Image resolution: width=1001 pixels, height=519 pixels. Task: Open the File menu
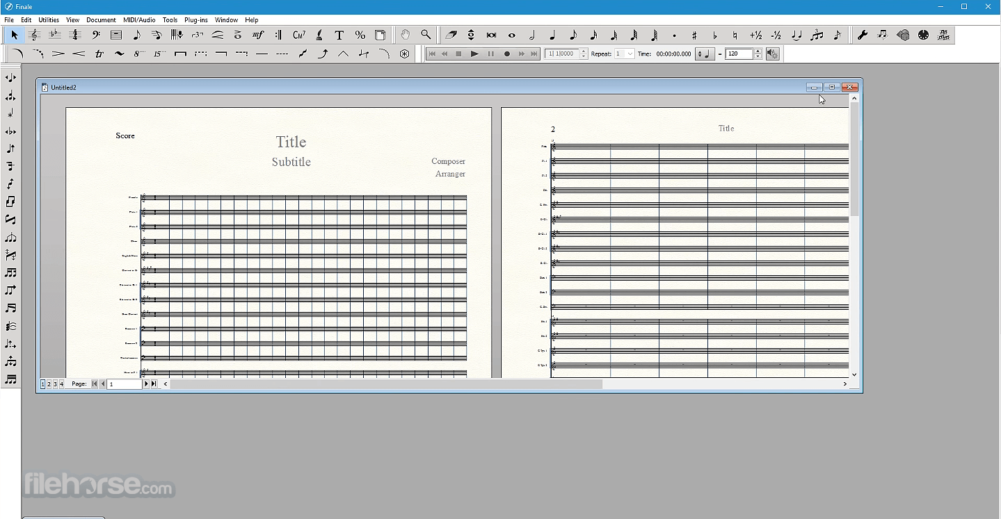point(9,20)
